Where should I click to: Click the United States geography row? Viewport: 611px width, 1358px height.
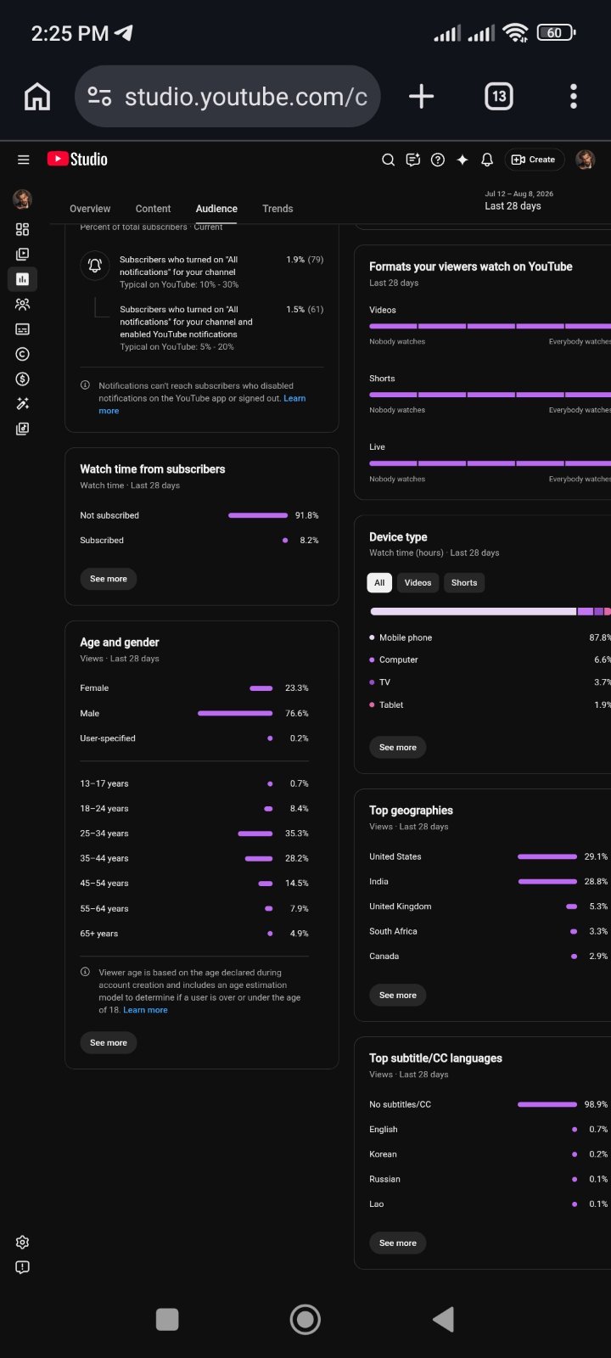489,856
